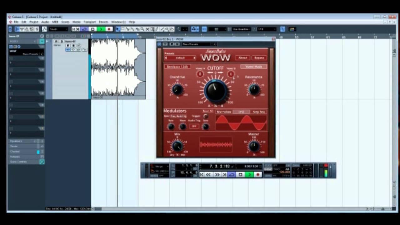Click the Master volume knob
Image resolution: width=400 pixels, height=225 pixels.
(254, 146)
